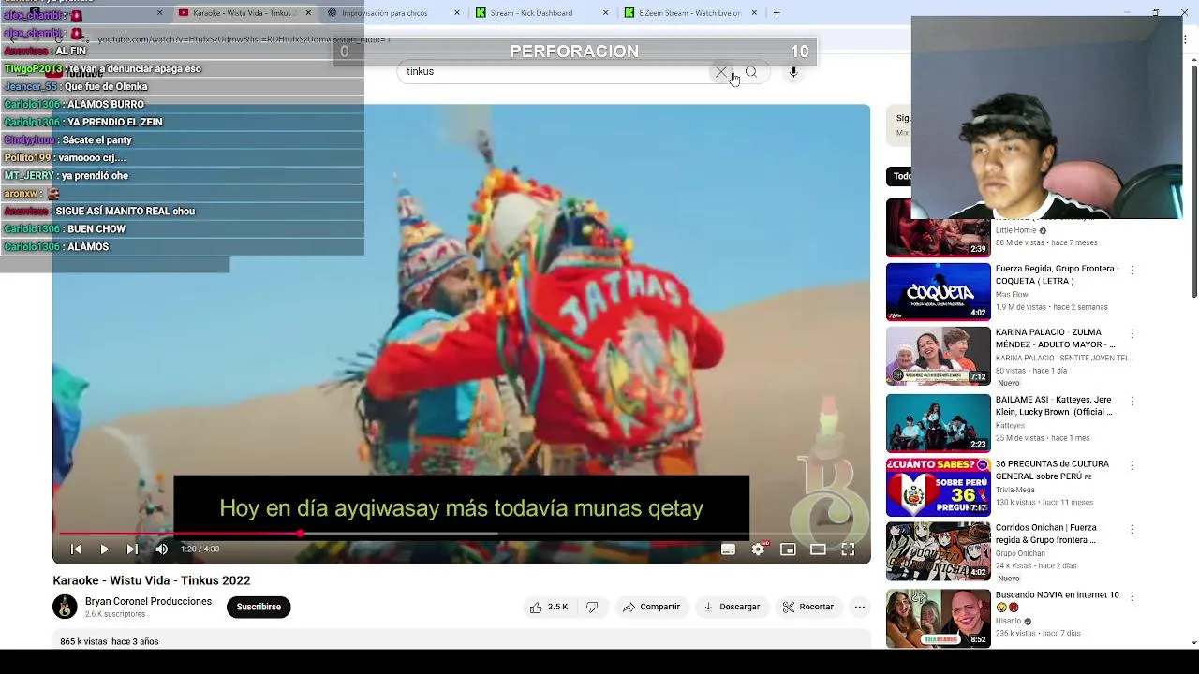Open COQUETA letra video thumbnail

938,292
